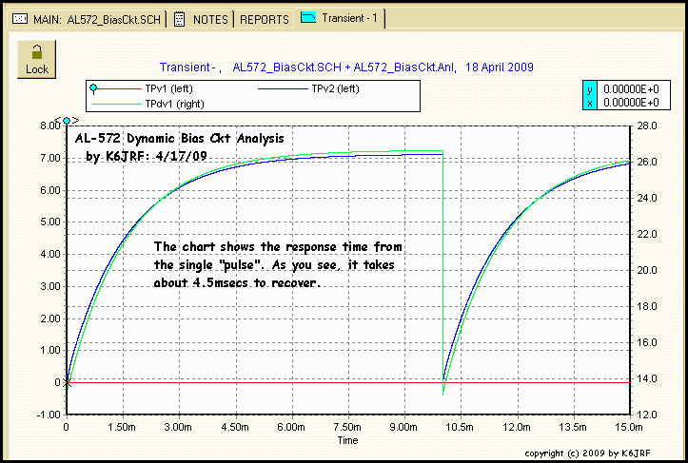Click the notepad icon on NOTES tab
Screen dimensions: 688x463
179,19
